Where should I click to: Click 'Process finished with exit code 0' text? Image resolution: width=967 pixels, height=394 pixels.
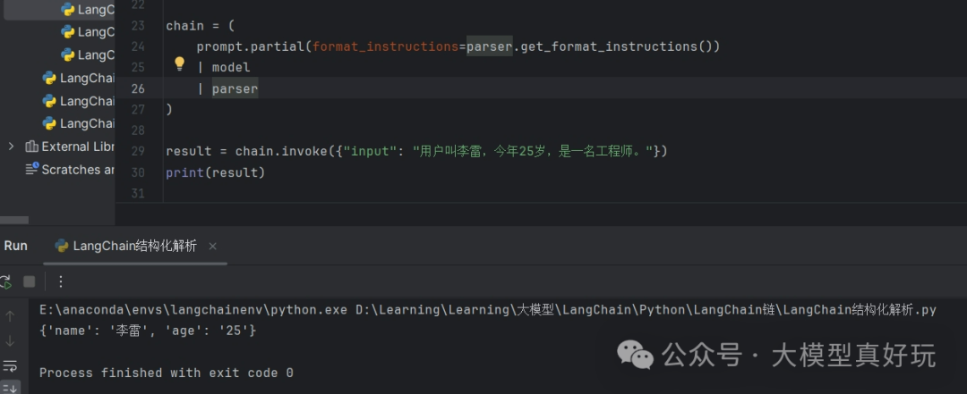click(166, 373)
